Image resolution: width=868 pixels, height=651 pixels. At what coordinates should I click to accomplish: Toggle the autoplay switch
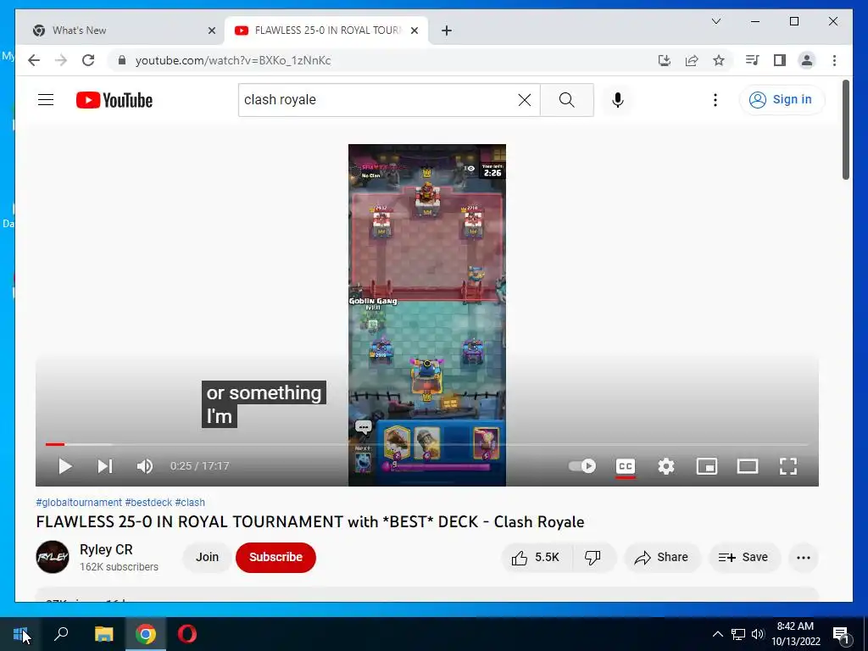582,466
